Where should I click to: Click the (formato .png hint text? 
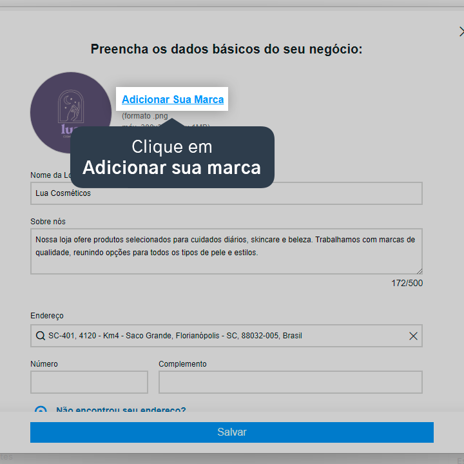(x=145, y=116)
